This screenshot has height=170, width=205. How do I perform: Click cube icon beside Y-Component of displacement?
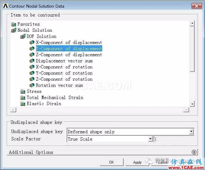click(x=32, y=49)
